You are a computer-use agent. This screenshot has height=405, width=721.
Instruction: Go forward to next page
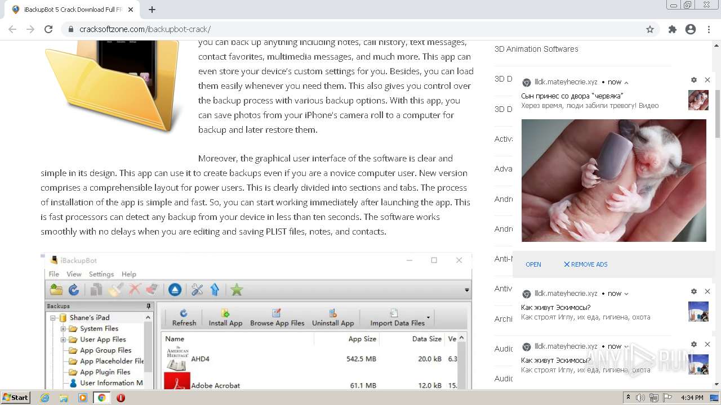(30, 29)
